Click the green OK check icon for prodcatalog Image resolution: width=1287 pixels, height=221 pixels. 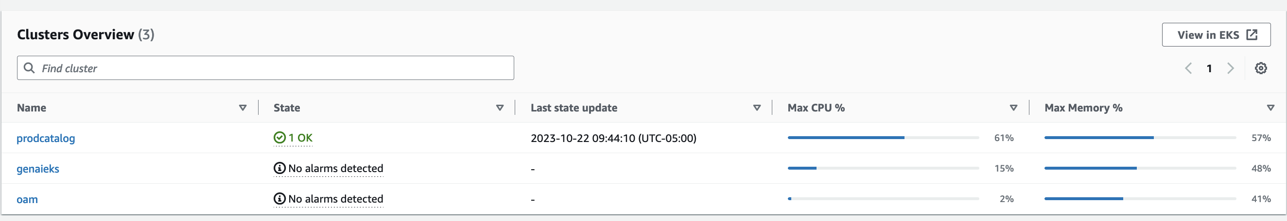point(279,137)
